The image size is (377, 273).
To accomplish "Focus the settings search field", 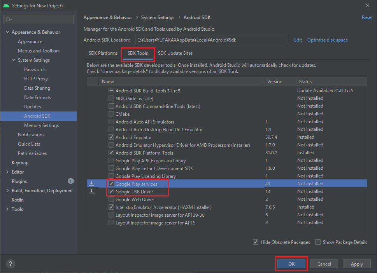I will (39, 19).
